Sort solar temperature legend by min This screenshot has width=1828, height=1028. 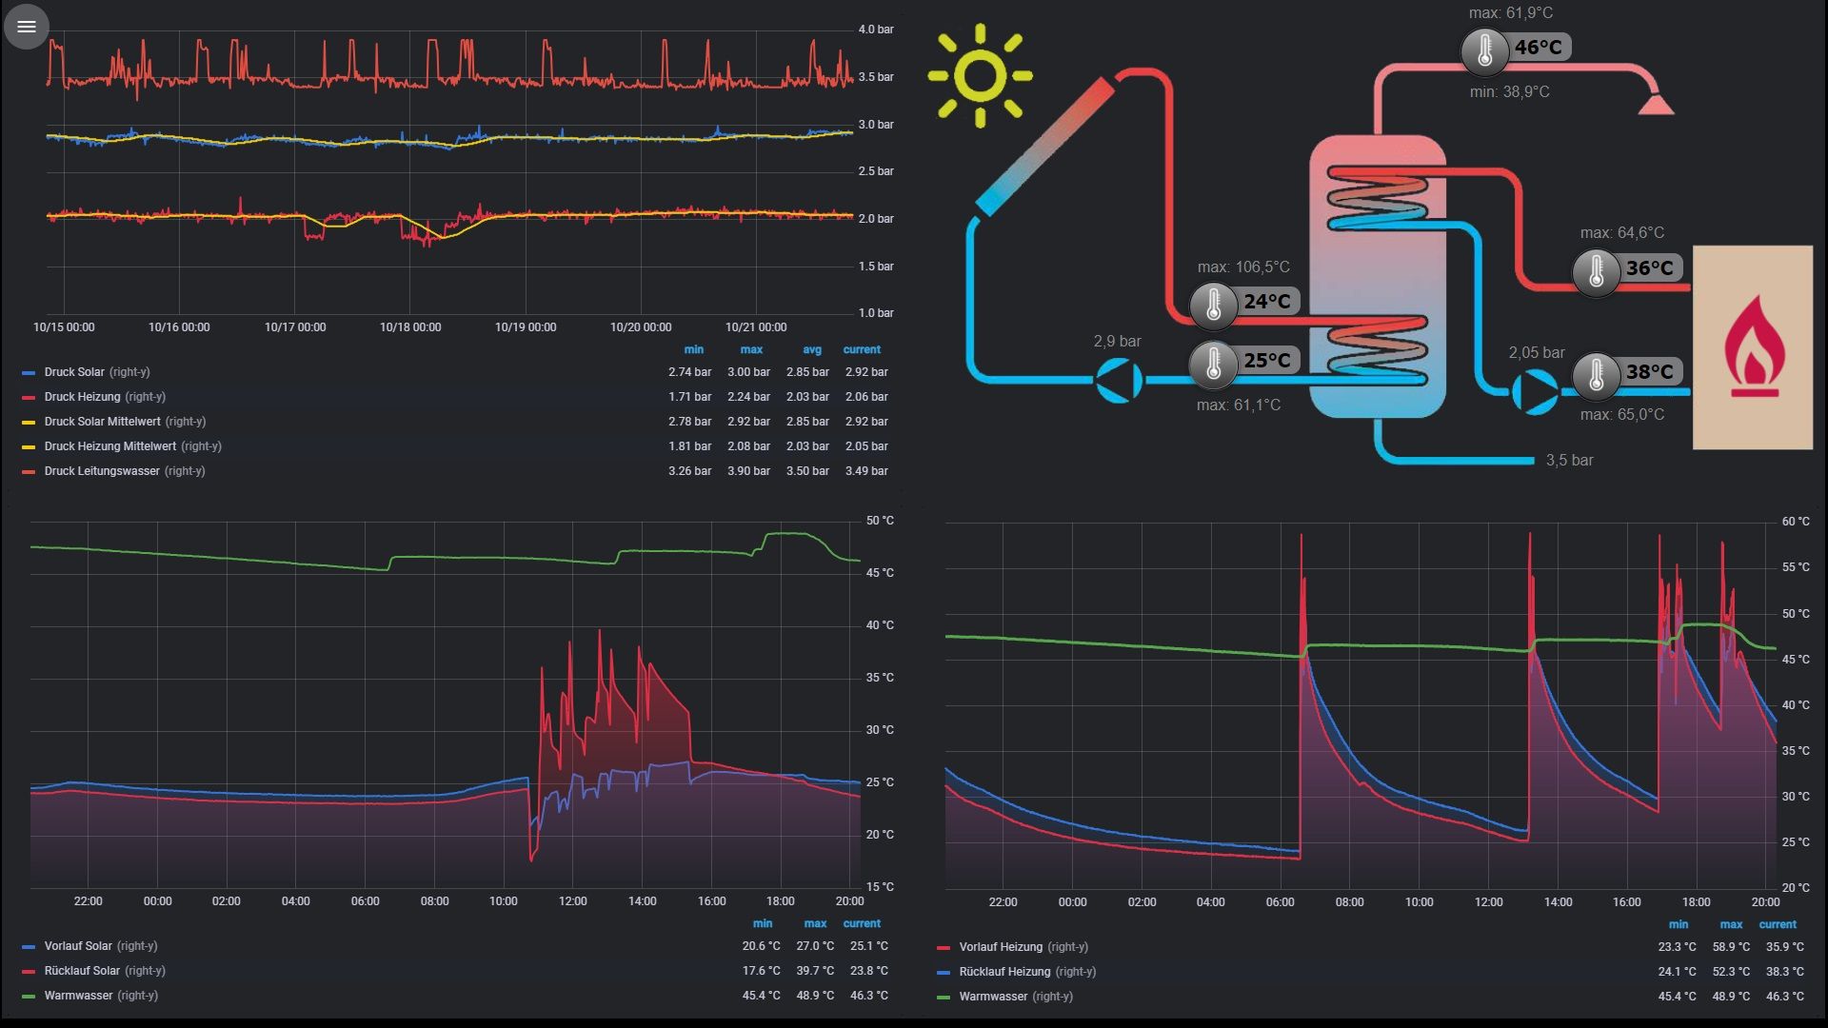coord(763,923)
